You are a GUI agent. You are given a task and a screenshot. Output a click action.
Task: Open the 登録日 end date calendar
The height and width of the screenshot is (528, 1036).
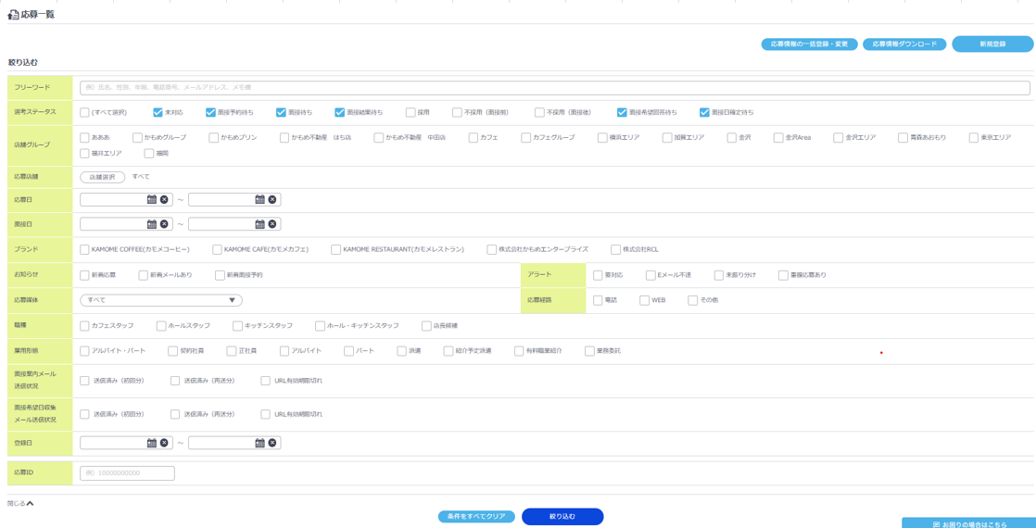[x=259, y=443]
